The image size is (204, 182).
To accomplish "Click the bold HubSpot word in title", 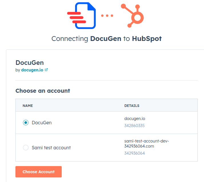I will coord(147,39).
